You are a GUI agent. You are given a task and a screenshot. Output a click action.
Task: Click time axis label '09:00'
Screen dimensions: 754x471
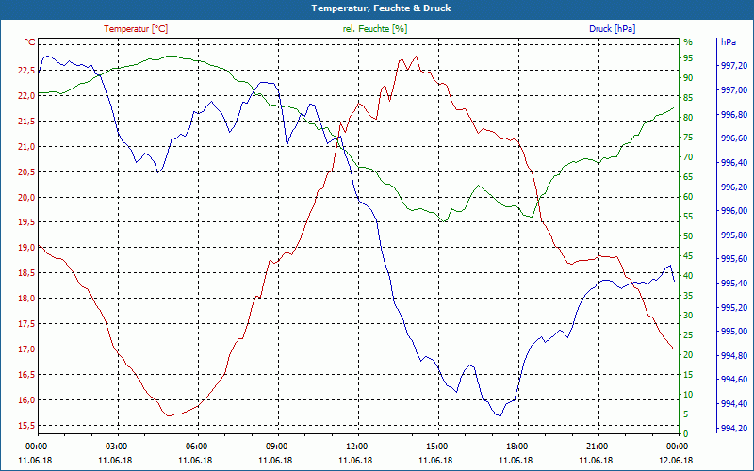[x=277, y=446]
